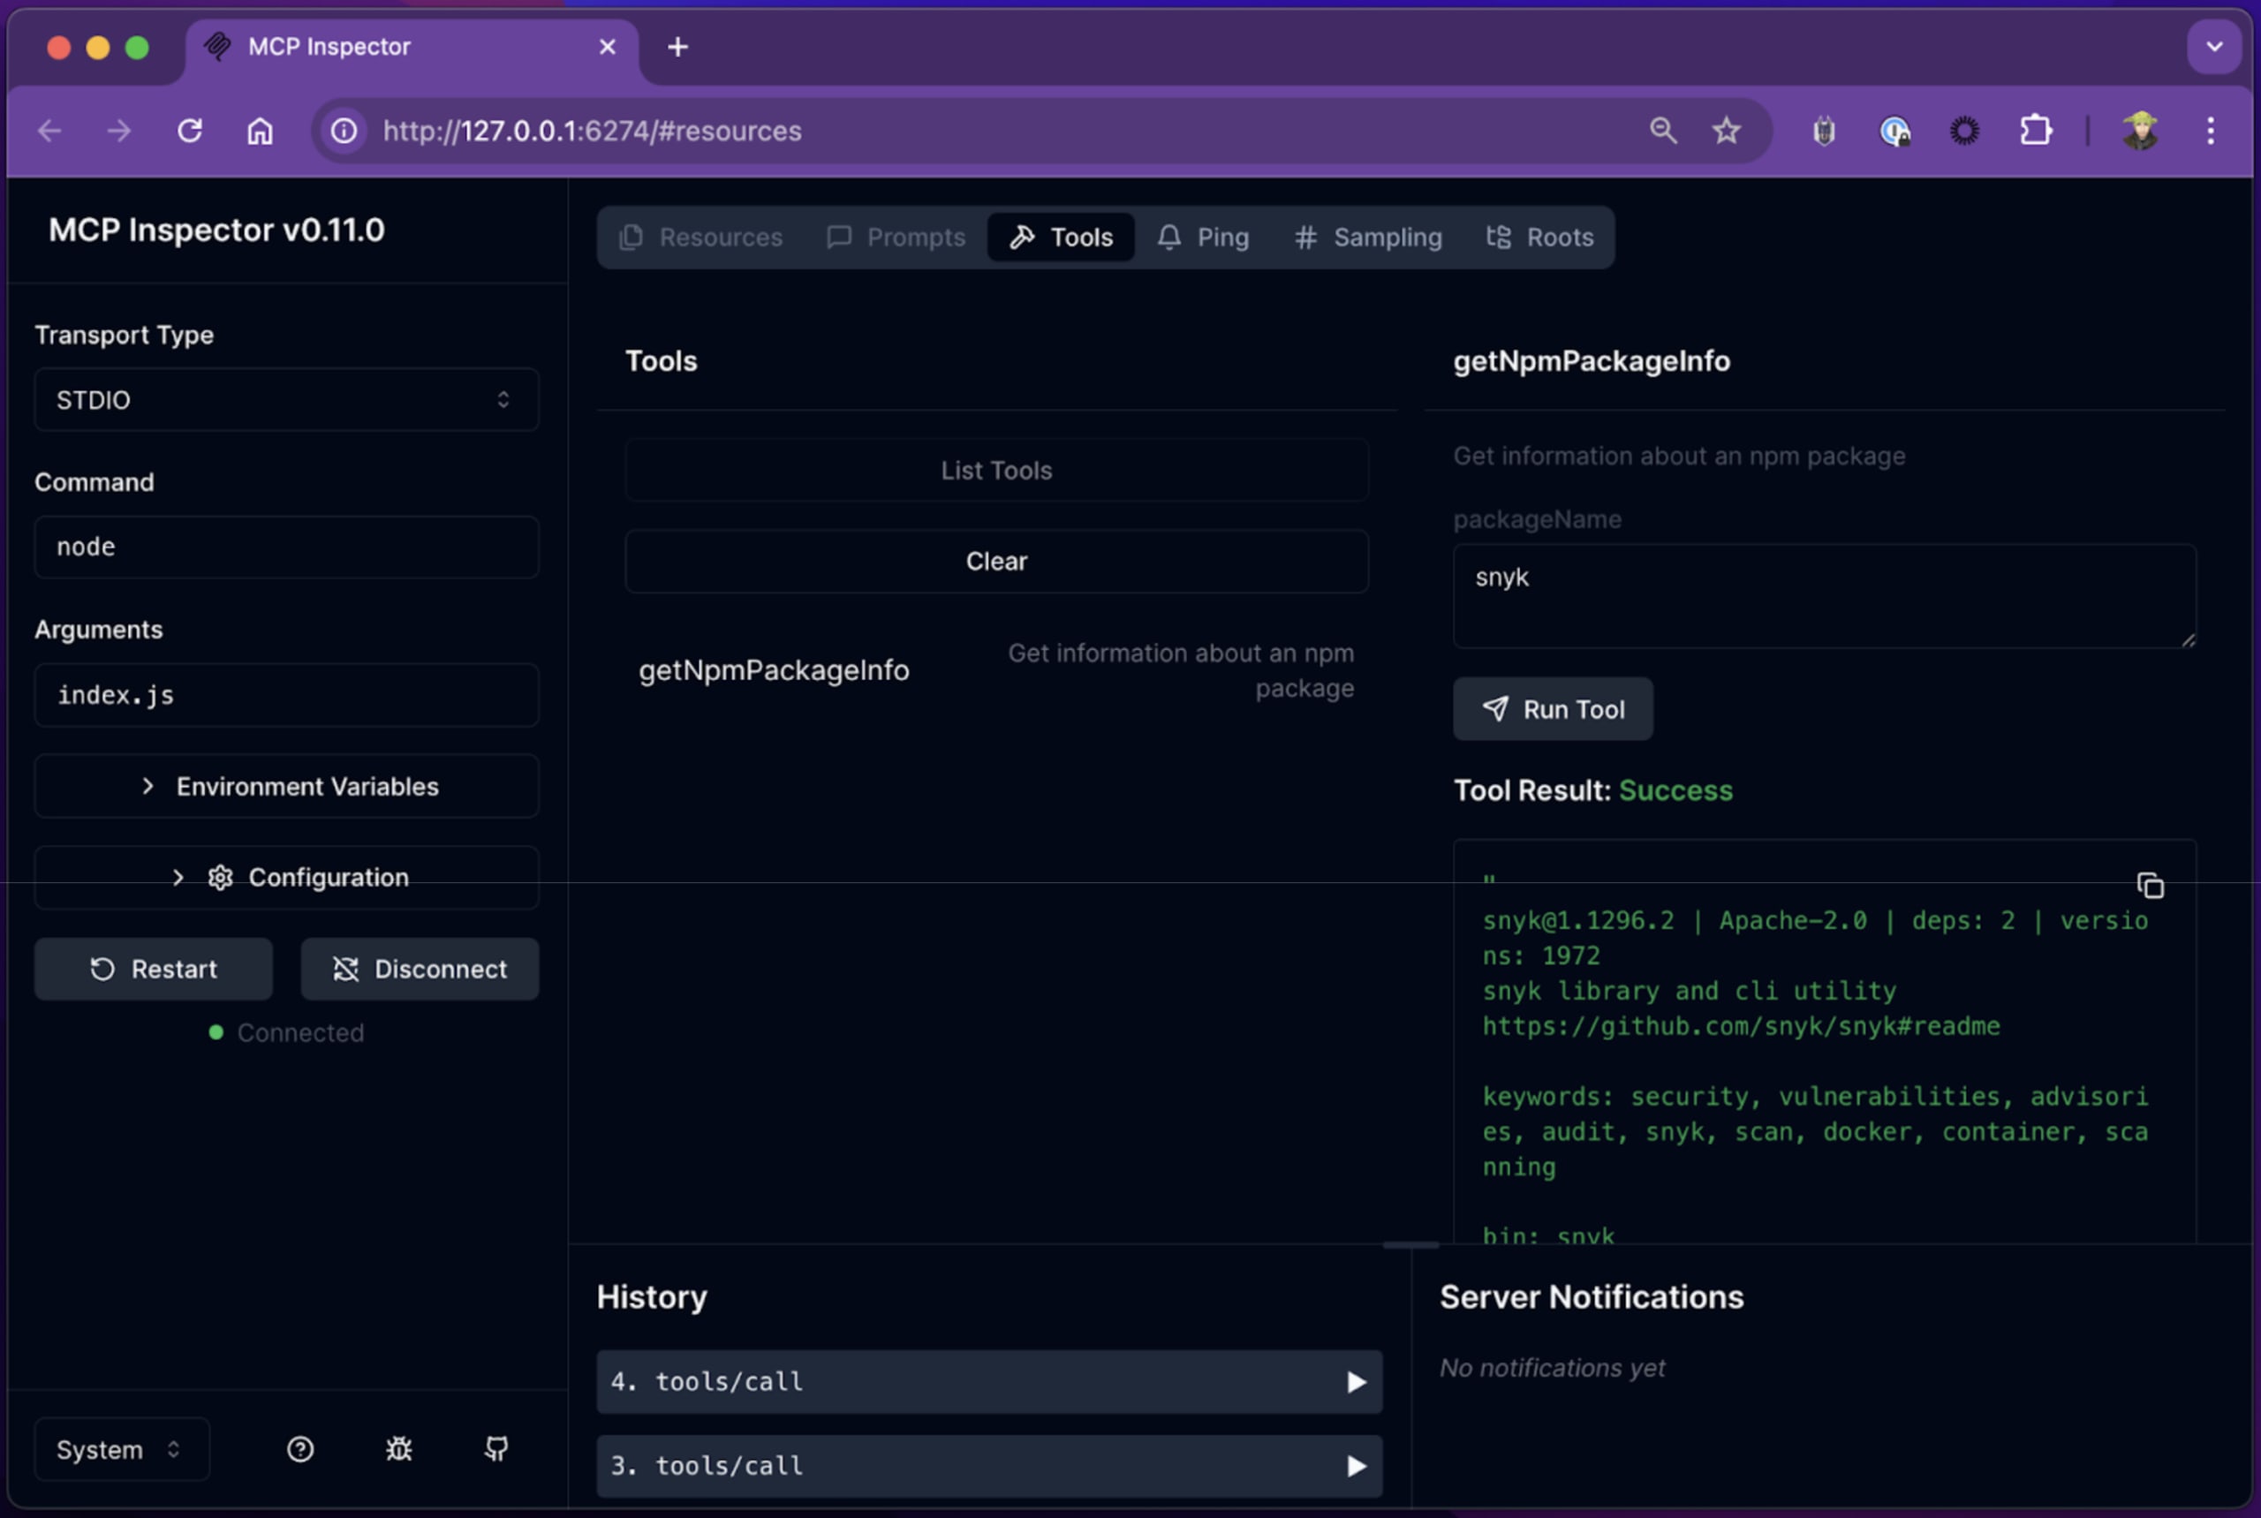Viewport: 2261px width, 1518px height.
Task: Open the Ping tab
Action: pos(1203,238)
